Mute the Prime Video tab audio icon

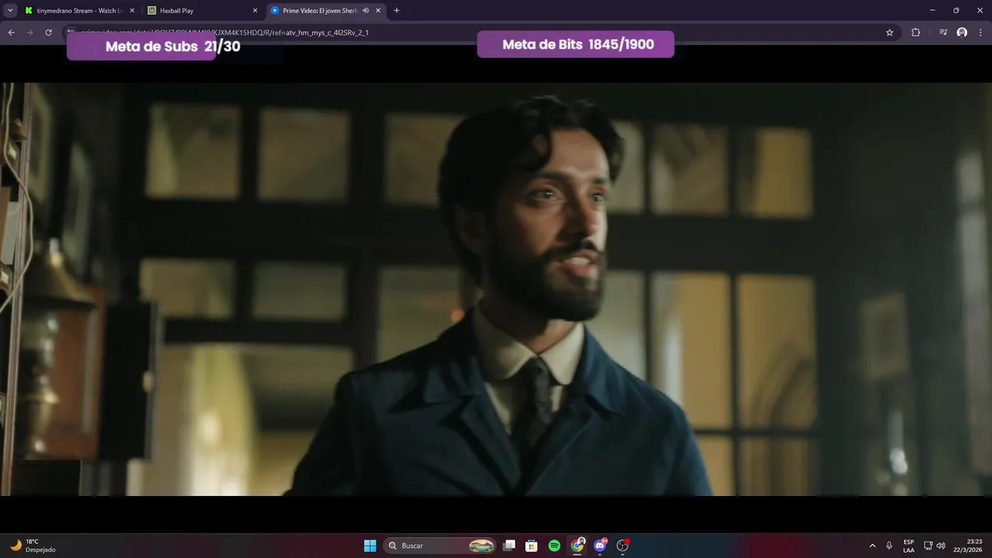click(x=366, y=11)
